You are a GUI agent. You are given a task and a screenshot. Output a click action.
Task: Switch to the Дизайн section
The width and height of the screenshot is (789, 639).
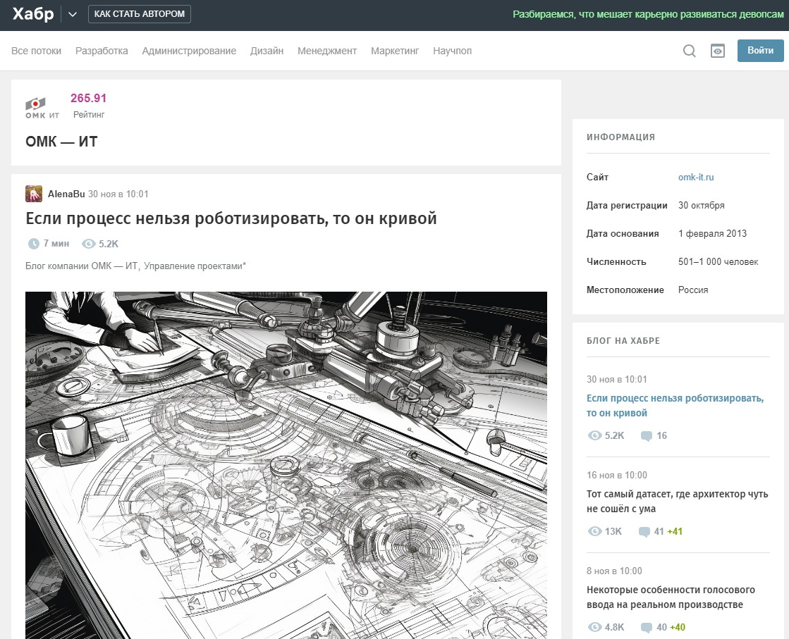(x=267, y=51)
